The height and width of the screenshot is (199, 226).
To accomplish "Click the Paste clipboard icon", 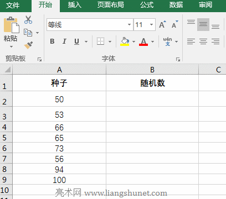I will click(11, 25).
